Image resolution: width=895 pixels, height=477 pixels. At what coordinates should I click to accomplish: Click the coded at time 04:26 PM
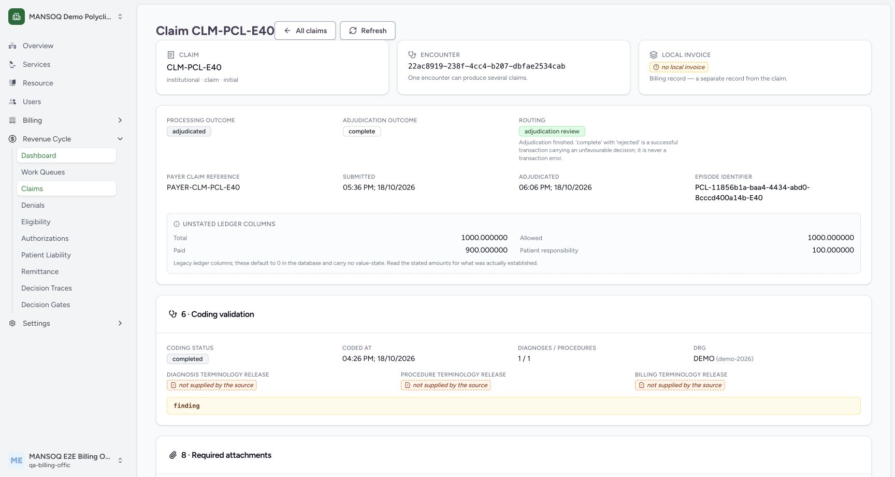pyautogui.click(x=379, y=358)
